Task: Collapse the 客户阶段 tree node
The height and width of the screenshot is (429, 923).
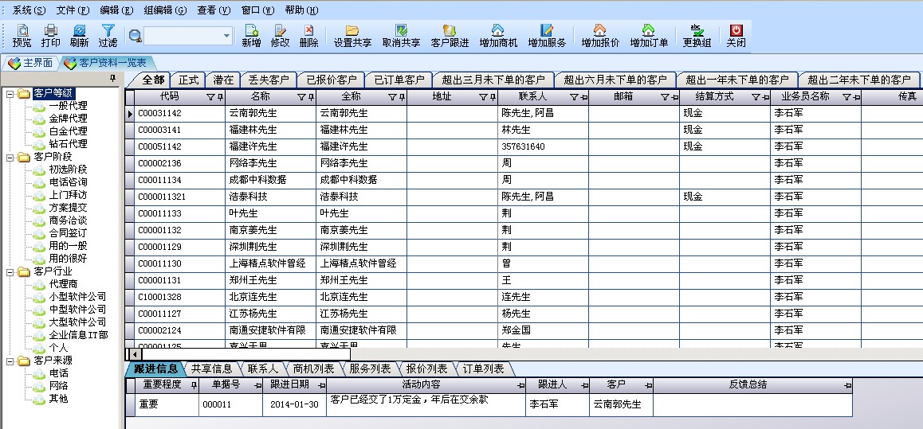Action: [x=10, y=157]
